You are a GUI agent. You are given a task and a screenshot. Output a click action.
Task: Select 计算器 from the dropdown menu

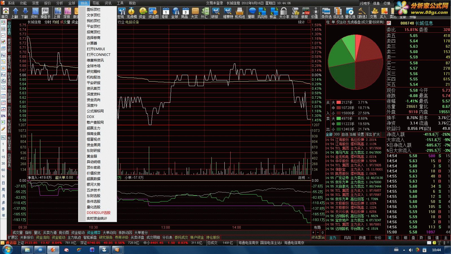tap(92, 43)
